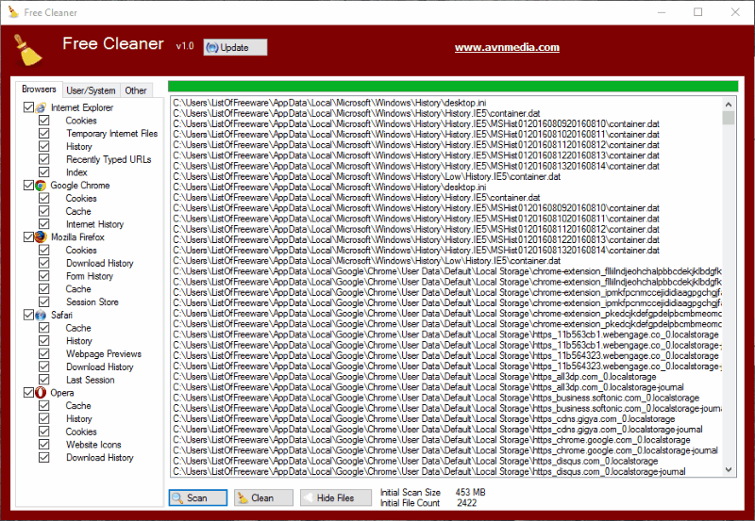Image resolution: width=755 pixels, height=521 pixels.
Task: Click the Clean button
Action: [x=264, y=498]
